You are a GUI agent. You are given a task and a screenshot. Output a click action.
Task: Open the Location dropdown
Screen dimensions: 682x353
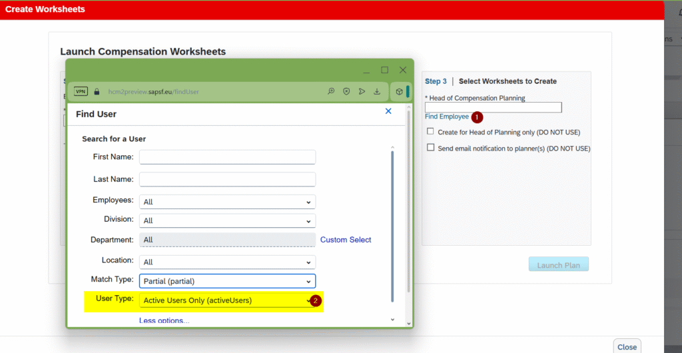coord(227,262)
